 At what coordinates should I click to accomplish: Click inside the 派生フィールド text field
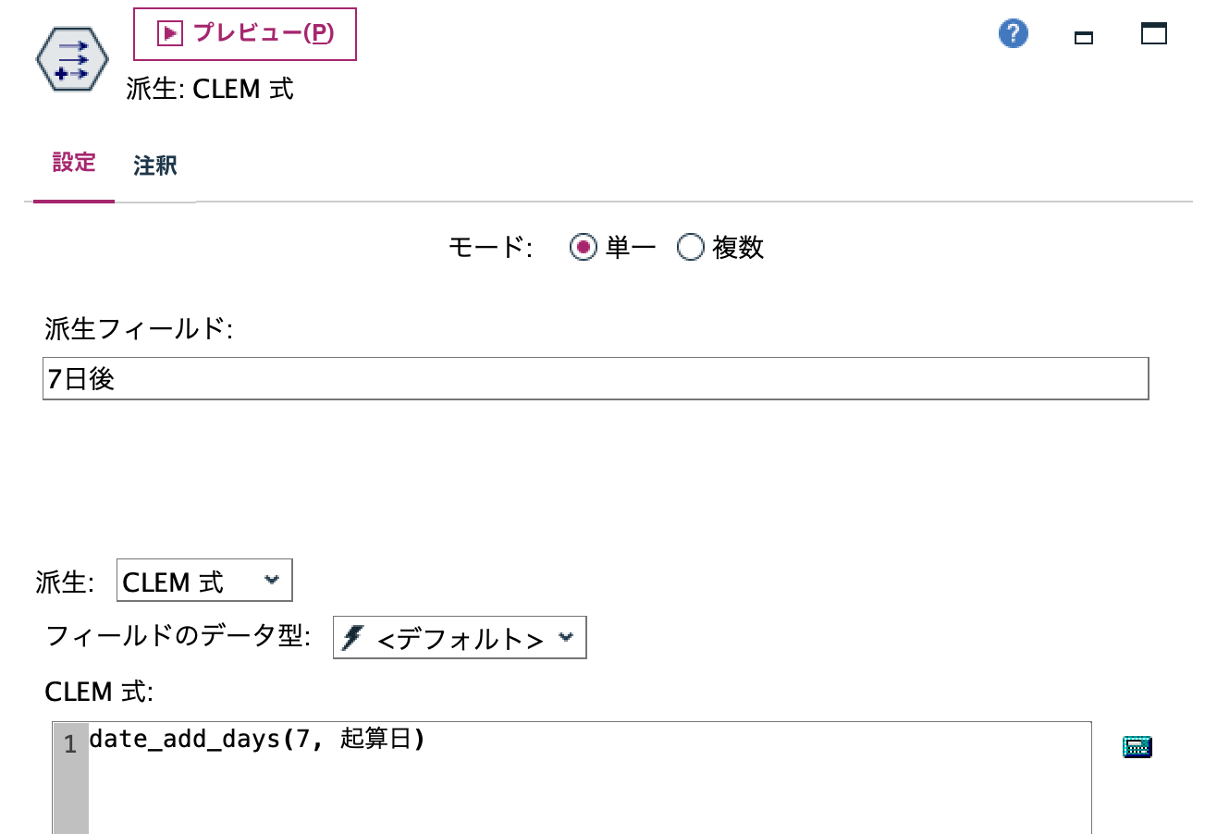point(370,378)
